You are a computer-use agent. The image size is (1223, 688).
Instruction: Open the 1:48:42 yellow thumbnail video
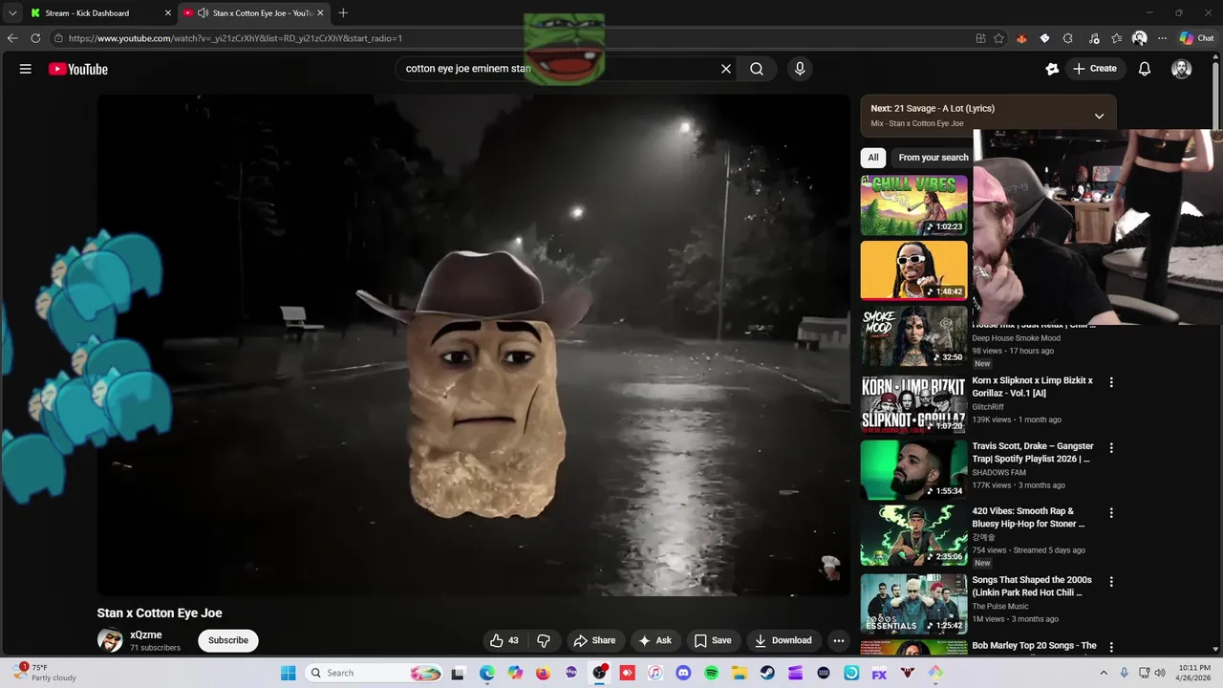[914, 270]
